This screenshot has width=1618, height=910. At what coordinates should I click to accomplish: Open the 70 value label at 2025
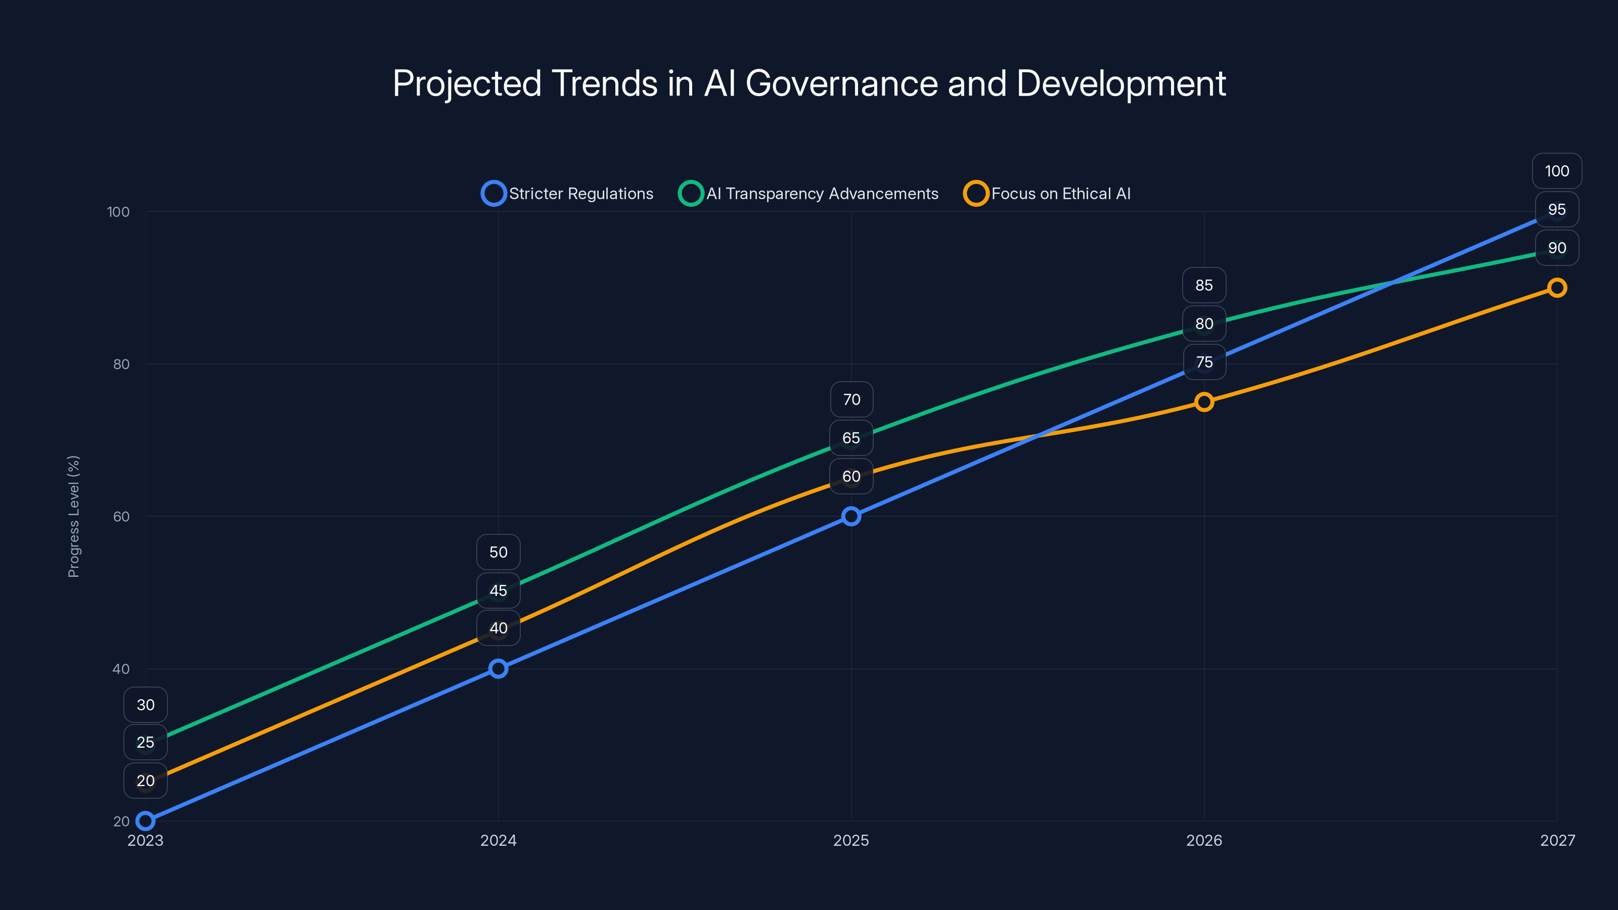(851, 399)
